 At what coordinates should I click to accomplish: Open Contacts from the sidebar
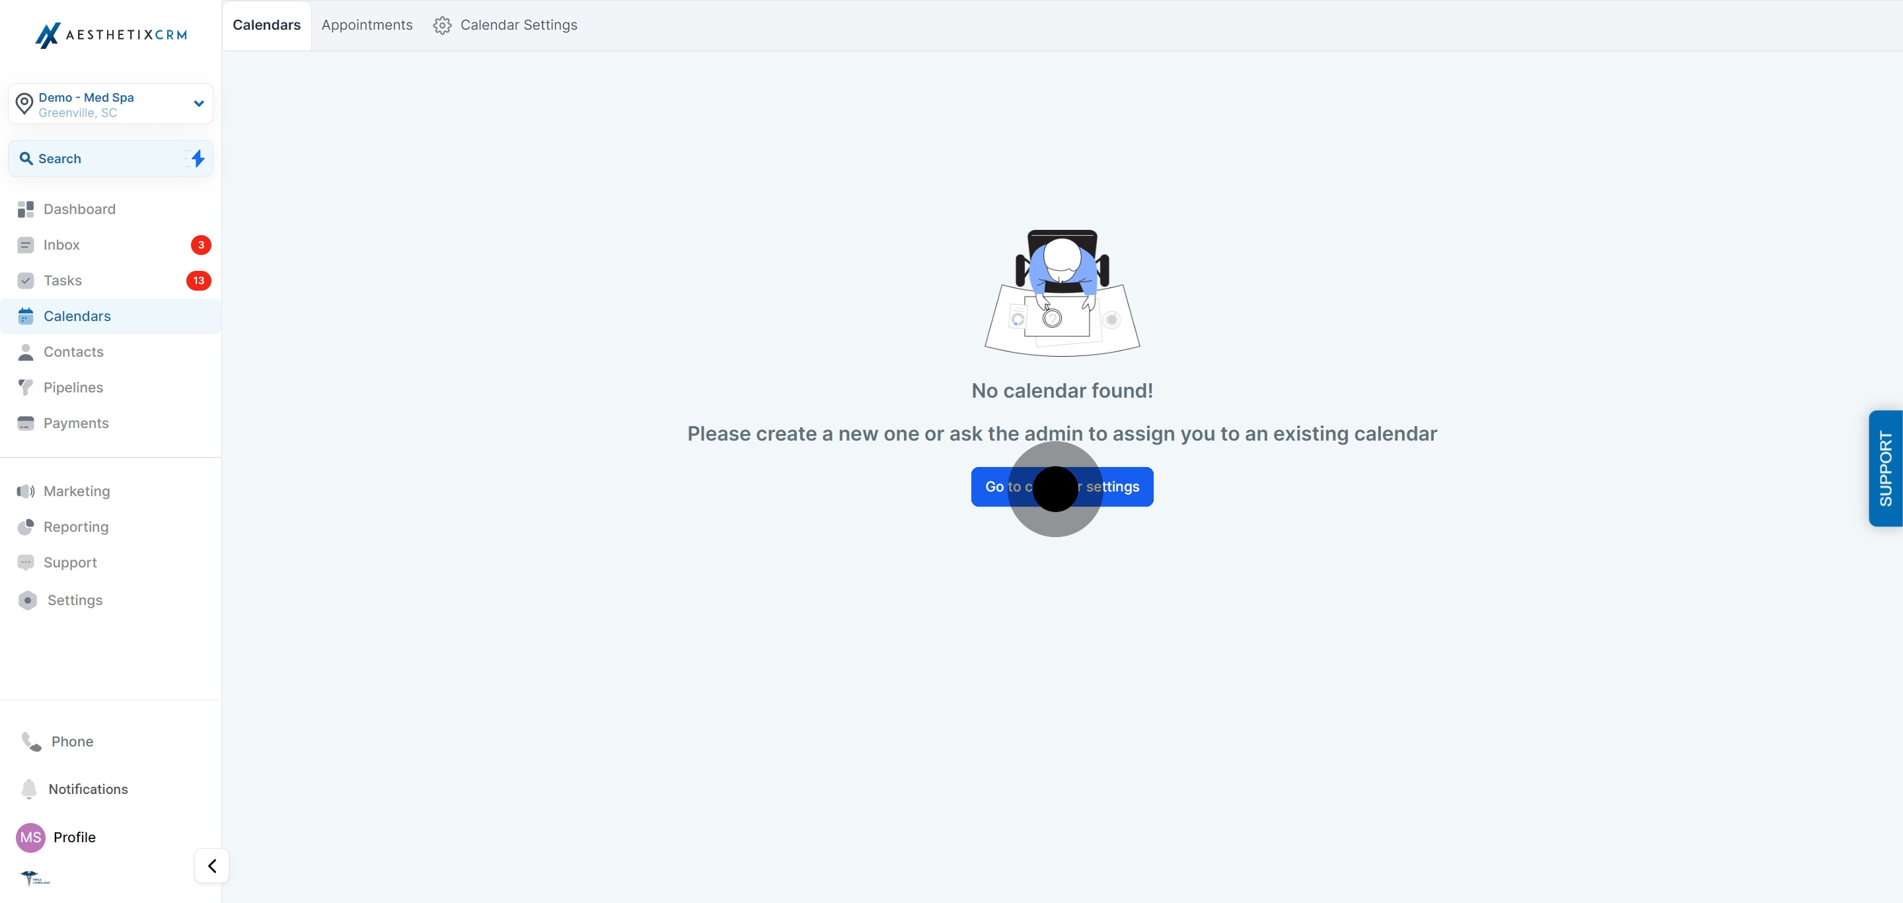[73, 352]
